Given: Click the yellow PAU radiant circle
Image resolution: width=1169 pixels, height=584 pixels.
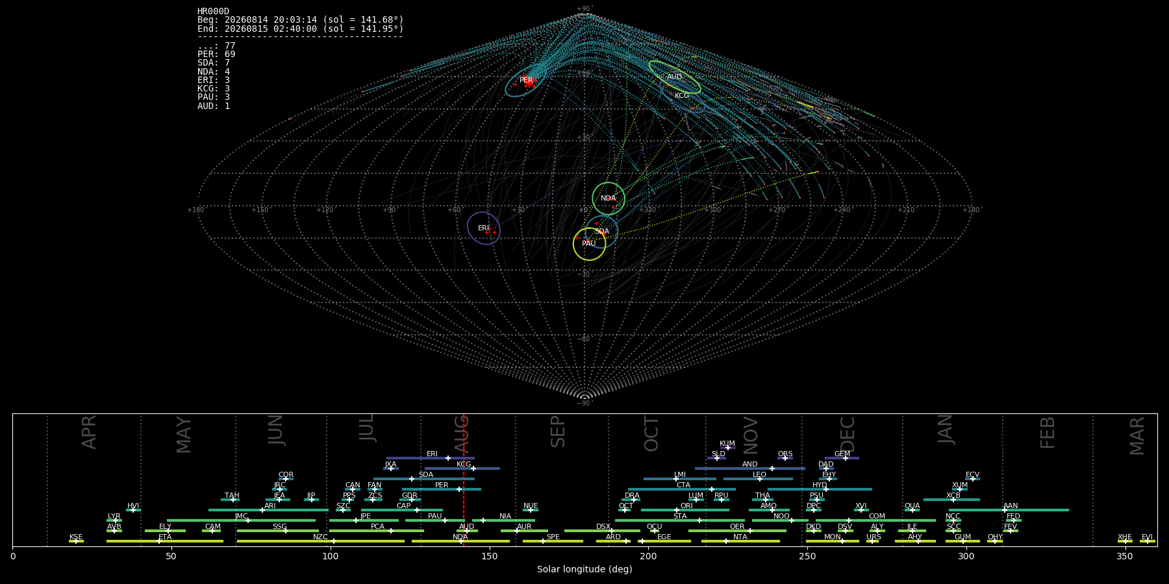Looking at the screenshot, I should coord(589,244).
